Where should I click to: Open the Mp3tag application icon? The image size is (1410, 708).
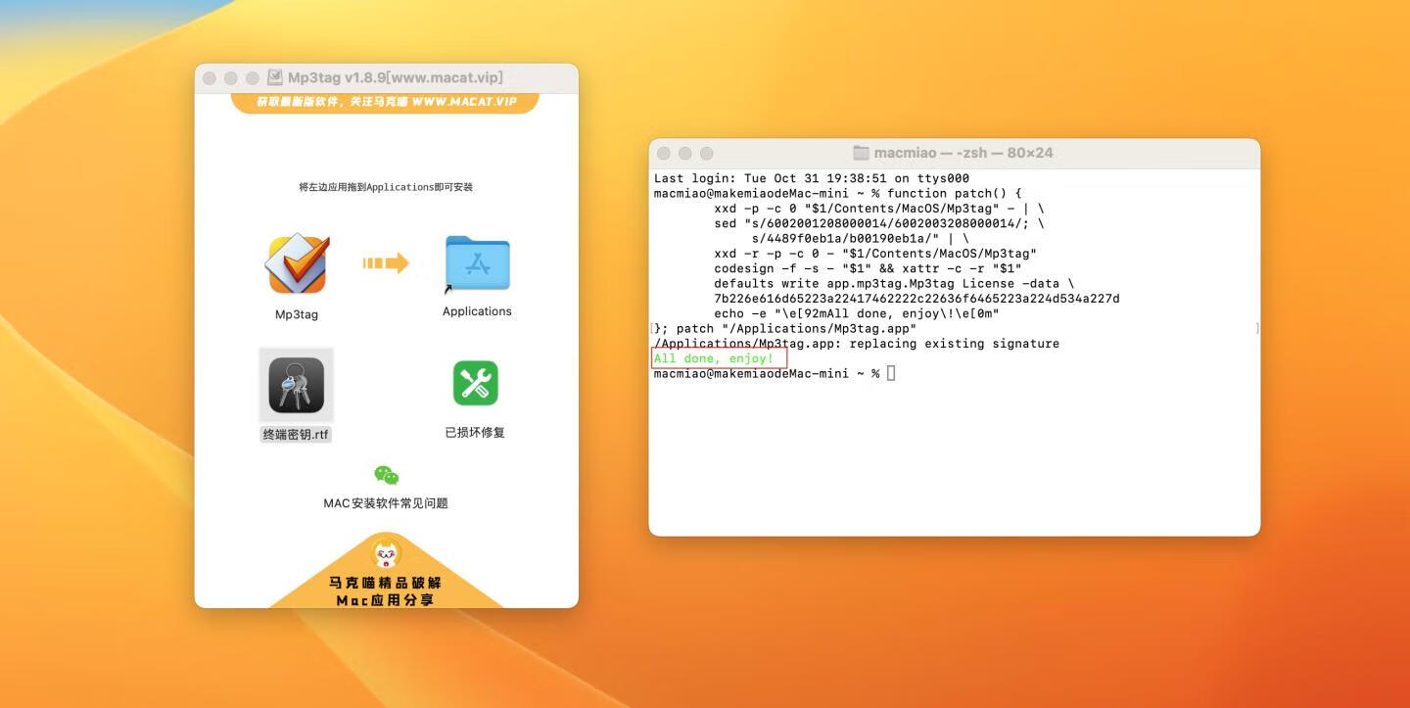point(296,262)
